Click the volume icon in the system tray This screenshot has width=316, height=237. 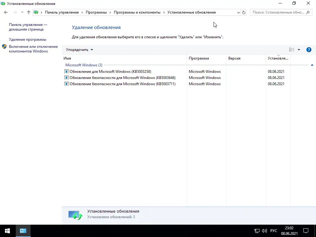pyautogui.click(x=264, y=231)
